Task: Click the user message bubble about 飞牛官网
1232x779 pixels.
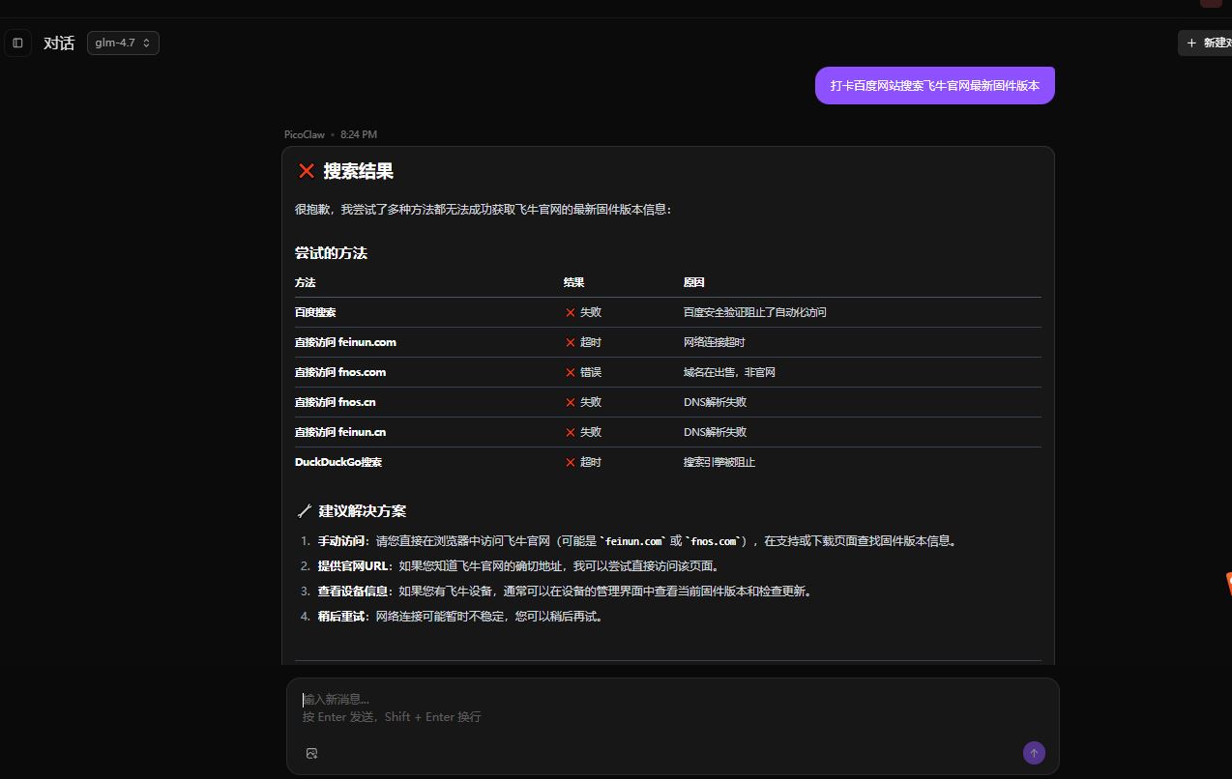Action: click(x=934, y=85)
